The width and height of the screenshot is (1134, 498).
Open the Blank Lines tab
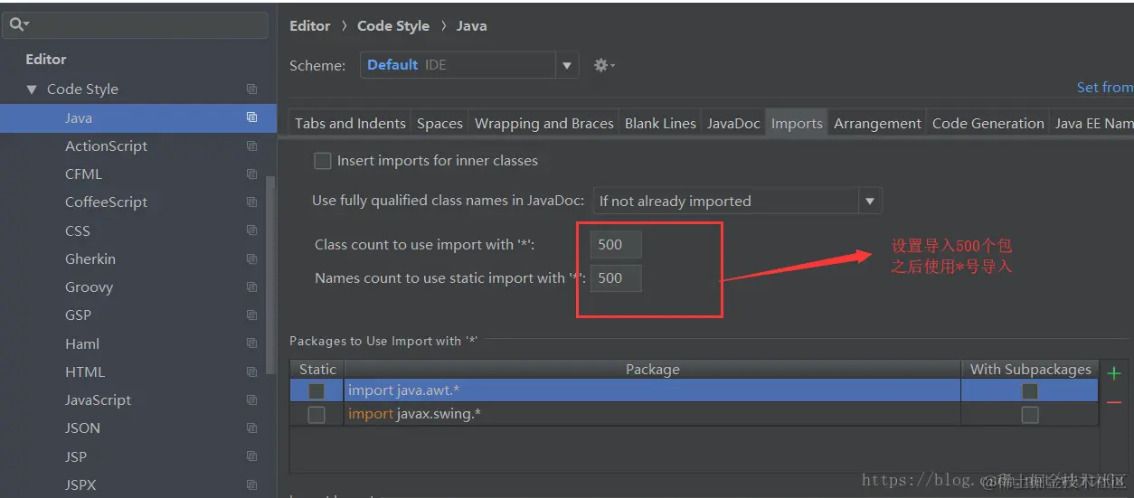tap(660, 124)
